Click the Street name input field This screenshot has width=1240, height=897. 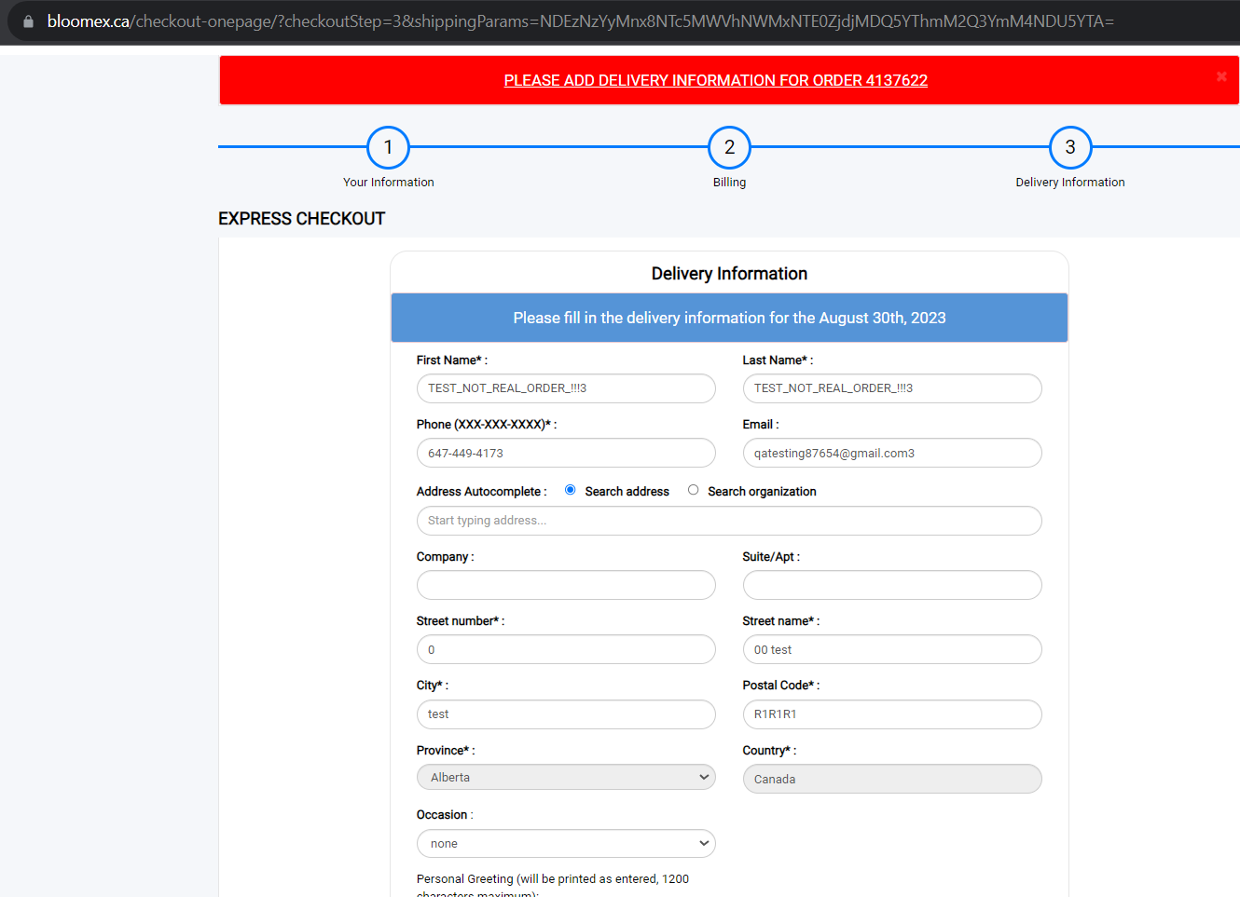click(892, 649)
